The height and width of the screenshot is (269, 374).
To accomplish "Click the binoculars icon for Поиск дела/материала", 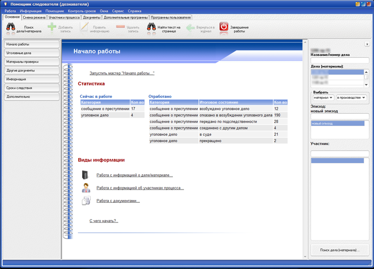I will [x=11, y=28].
